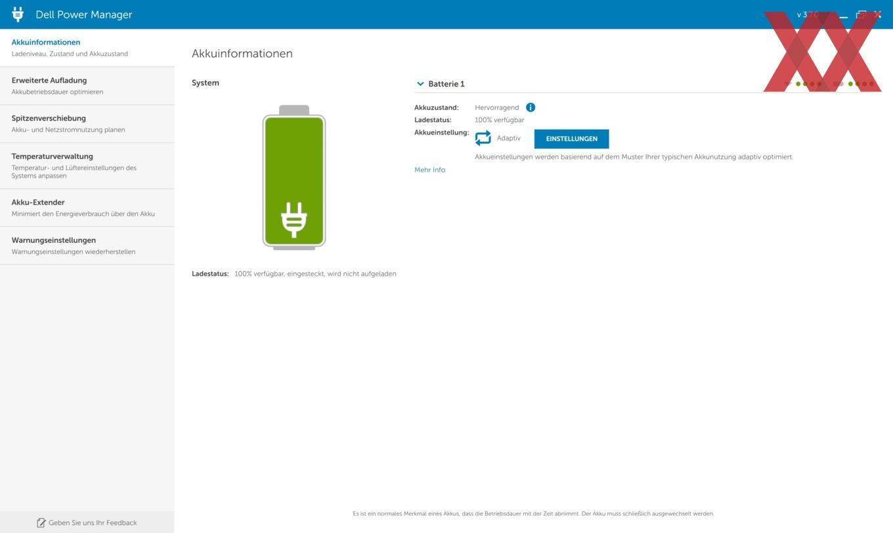
Task: Click the Hervorragend battery health value
Action: click(496, 108)
